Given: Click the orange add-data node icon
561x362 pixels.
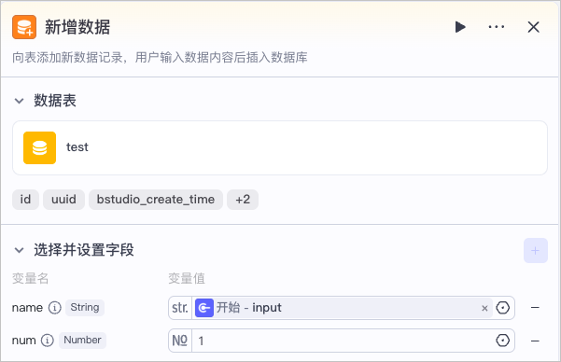Looking at the screenshot, I should coord(24,27).
